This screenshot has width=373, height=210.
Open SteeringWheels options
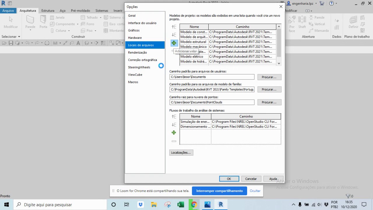coord(145,67)
